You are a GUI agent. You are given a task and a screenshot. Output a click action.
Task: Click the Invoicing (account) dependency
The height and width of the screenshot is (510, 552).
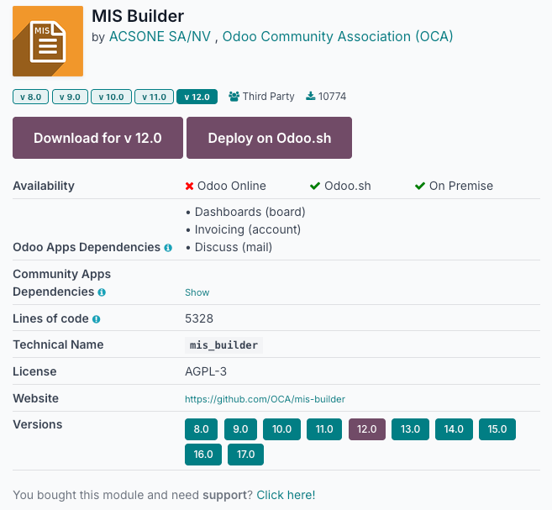tap(248, 229)
